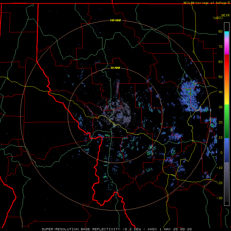231x231 pixels.
Task: Click the 100 NMI range ring label
Action: [x=115, y=20]
